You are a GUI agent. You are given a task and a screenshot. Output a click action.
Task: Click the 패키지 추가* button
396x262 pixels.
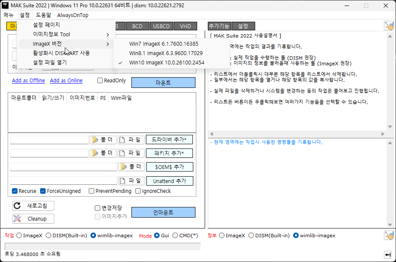(x=169, y=153)
